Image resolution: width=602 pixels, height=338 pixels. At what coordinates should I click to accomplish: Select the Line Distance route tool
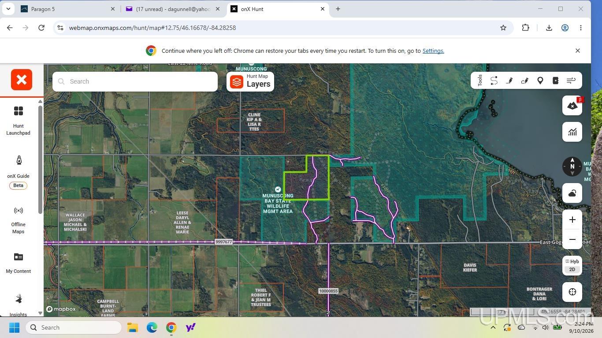tap(494, 81)
